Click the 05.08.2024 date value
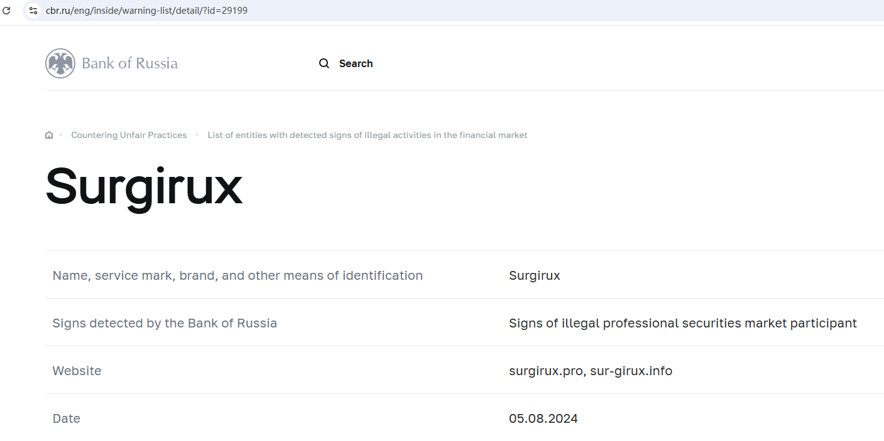 click(x=543, y=418)
